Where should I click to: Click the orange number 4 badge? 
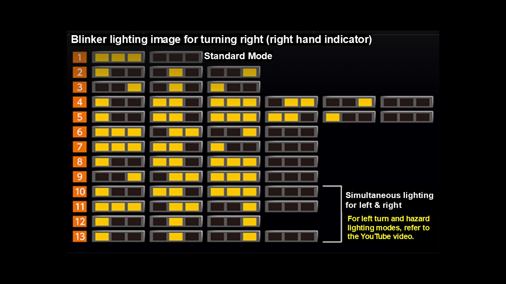click(x=79, y=102)
